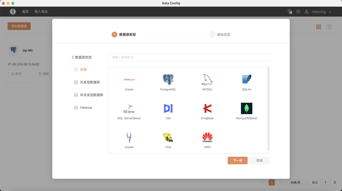Choose the PostgreSQL elephant icon
The image size is (342, 191).
coord(168,80)
